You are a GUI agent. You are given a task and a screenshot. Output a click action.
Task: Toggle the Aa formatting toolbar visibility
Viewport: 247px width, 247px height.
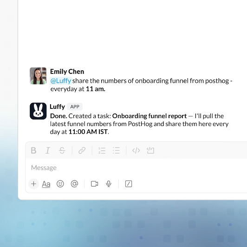click(x=46, y=184)
